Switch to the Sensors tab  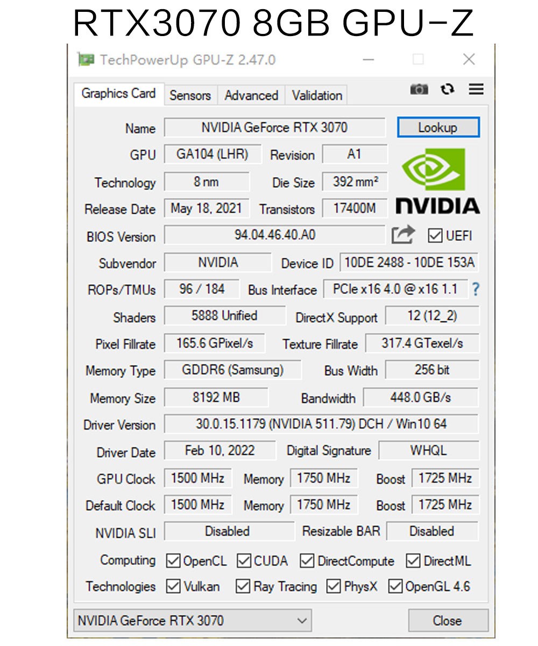click(x=189, y=95)
